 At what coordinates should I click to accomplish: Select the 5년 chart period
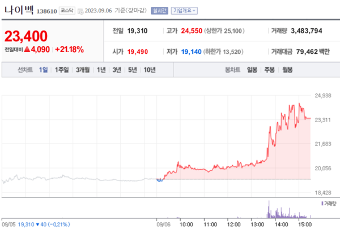point(132,70)
